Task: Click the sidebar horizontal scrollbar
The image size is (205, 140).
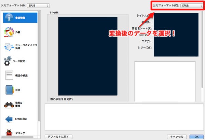Action: [17, 137]
